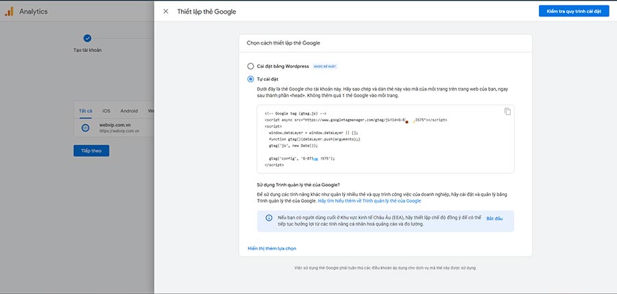The image size is (617, 294).
Task: Switch to the iOS tab
Action: coord(106,111)
